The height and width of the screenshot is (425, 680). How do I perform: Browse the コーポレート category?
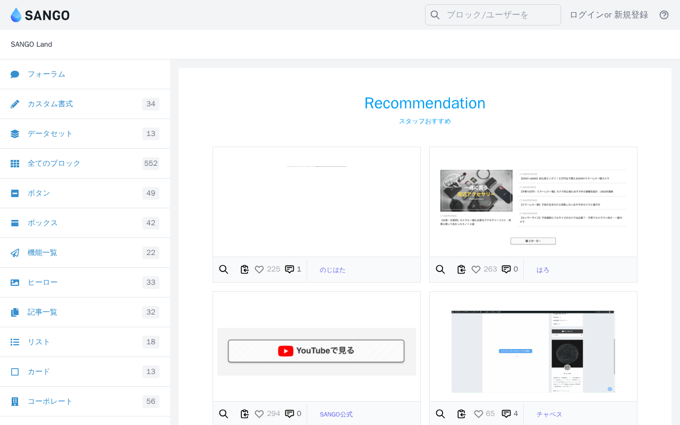(x=85, y=402)
